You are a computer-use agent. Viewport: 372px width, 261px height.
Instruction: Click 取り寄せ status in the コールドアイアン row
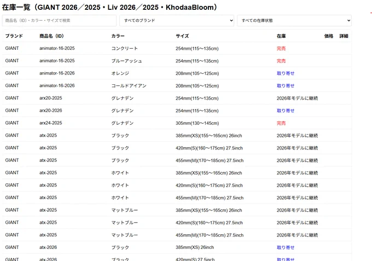286,86
